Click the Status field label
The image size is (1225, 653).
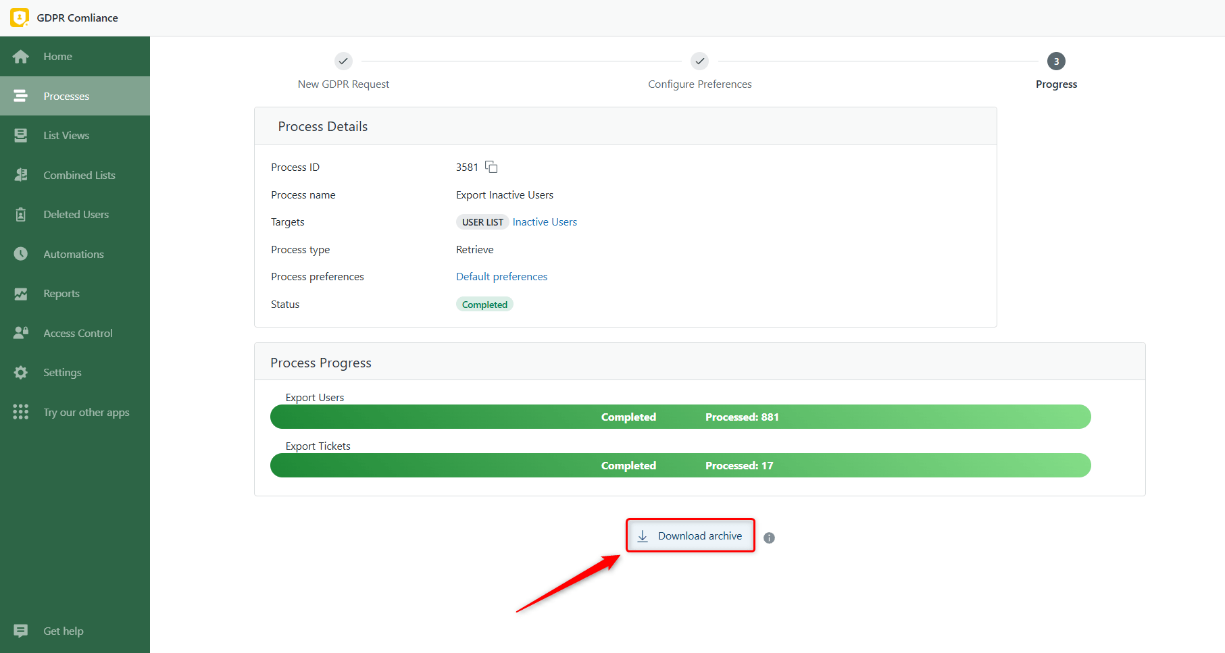point(285,305)
